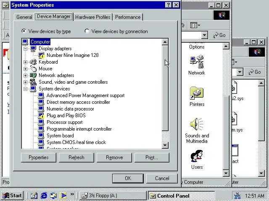
Task: Click the Properties button
Action: (39, 157)
